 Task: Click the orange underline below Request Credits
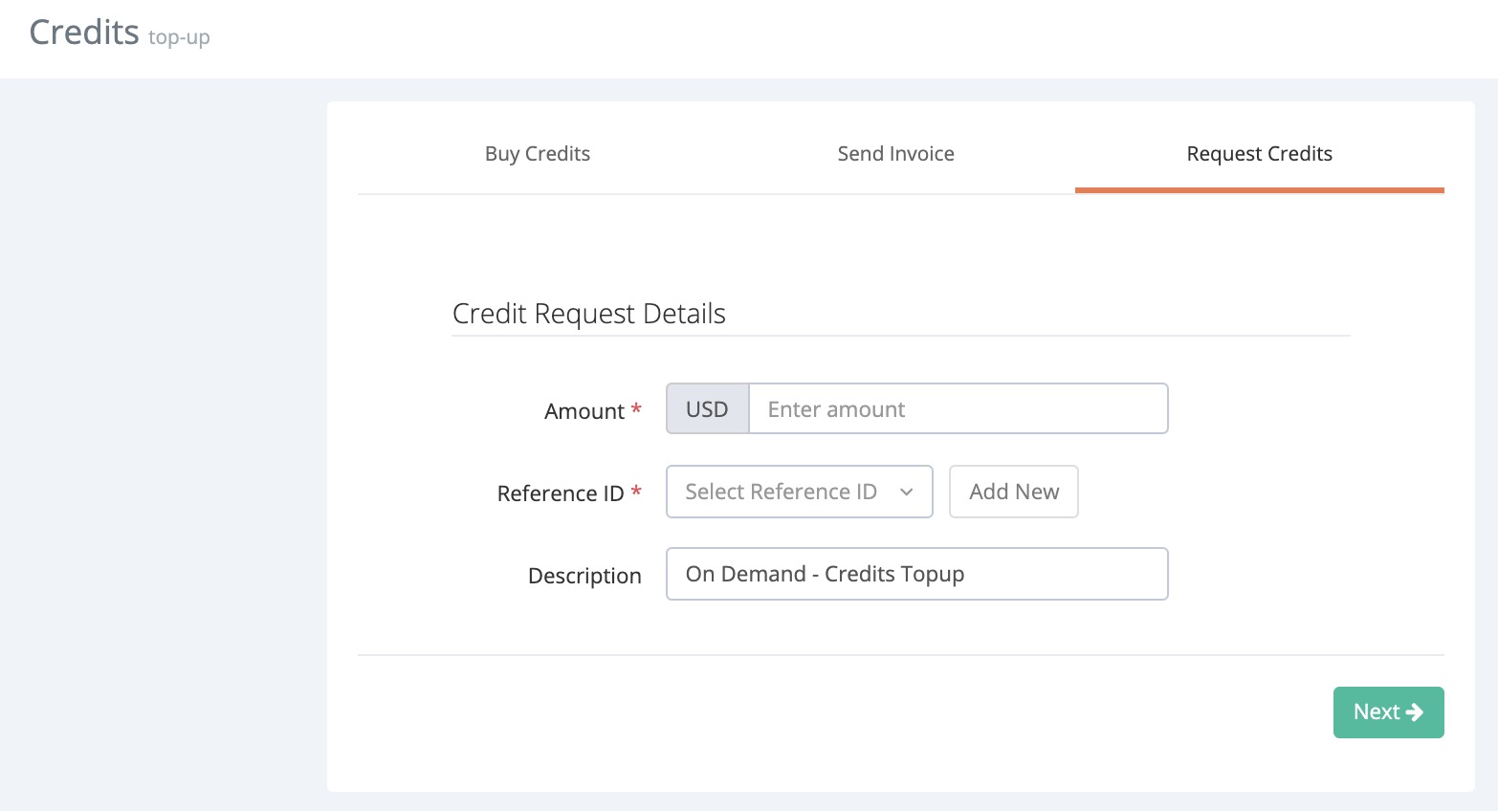click(1259, 190)
